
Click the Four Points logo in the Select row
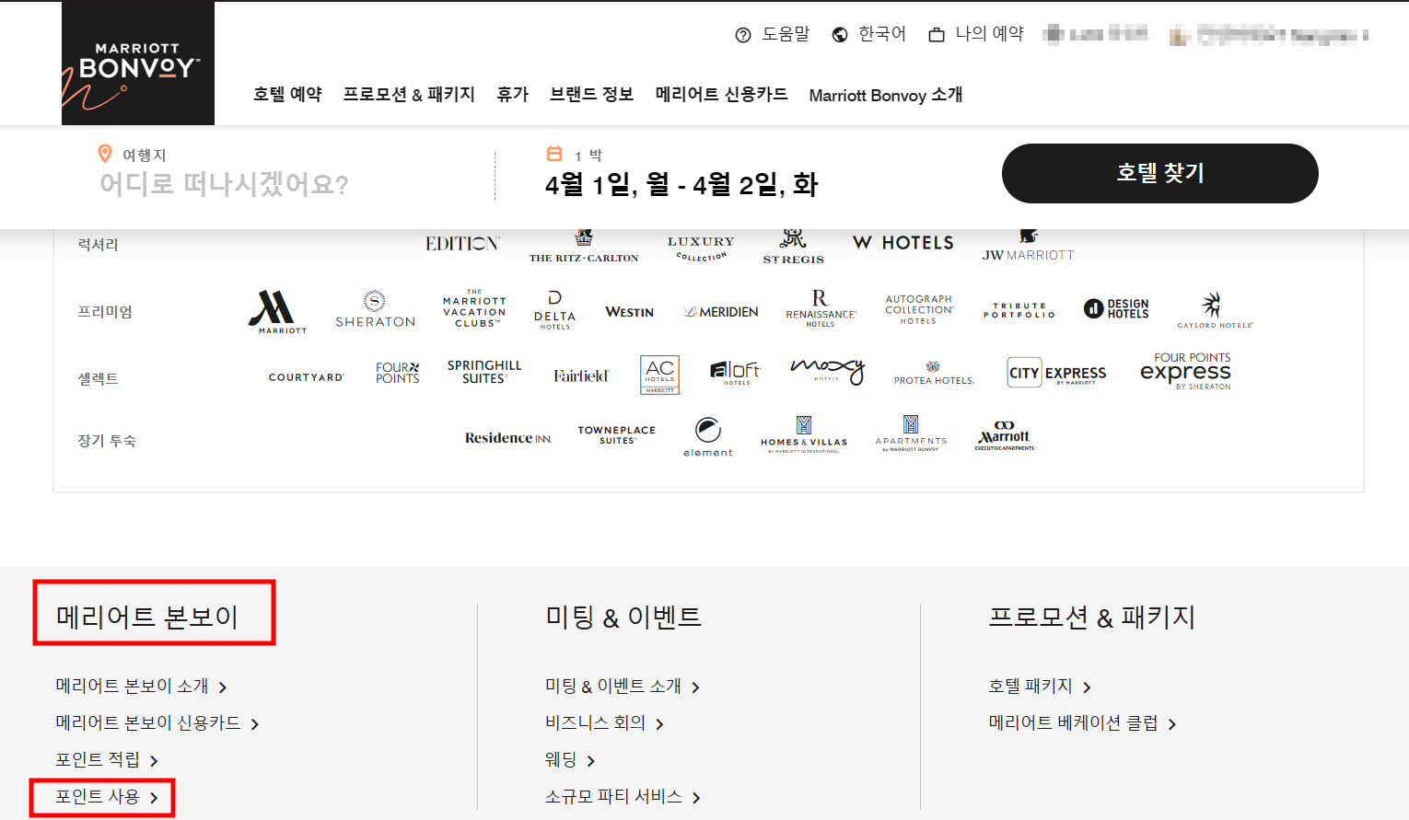click(398, 373)
